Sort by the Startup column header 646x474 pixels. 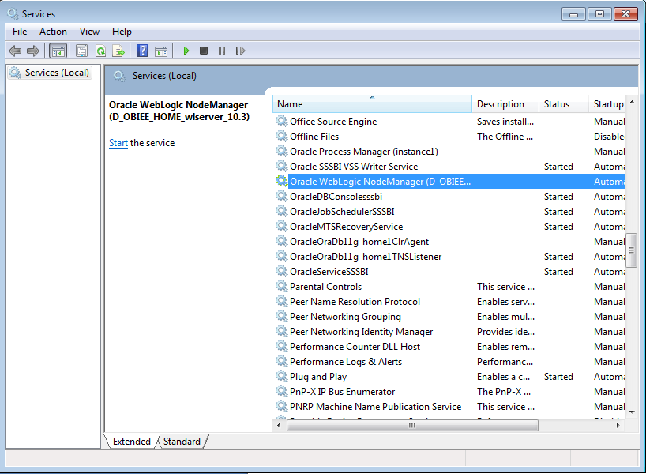point(607,103)
